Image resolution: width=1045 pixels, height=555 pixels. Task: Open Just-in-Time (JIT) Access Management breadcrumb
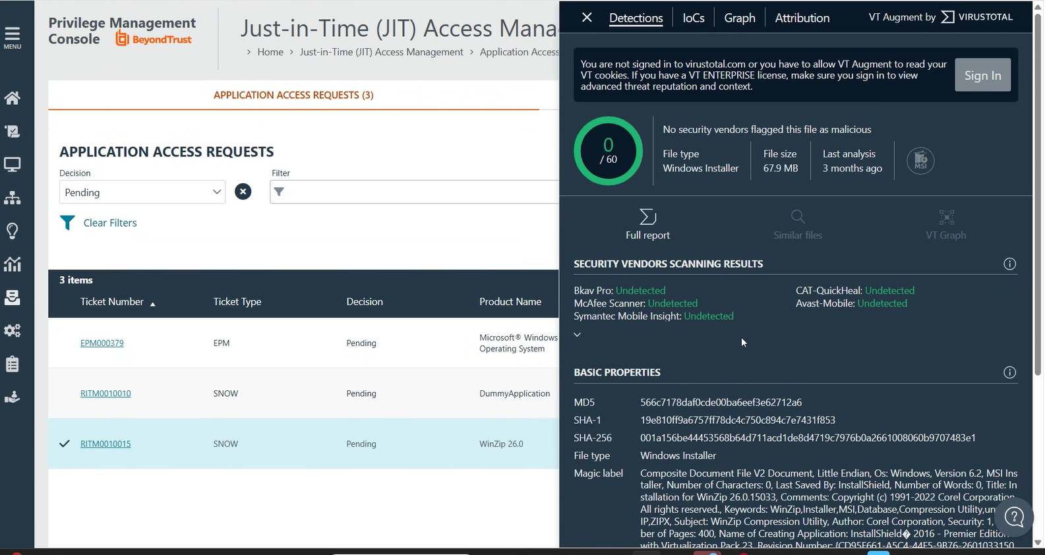pyautogui.click(x=381, y=52)
